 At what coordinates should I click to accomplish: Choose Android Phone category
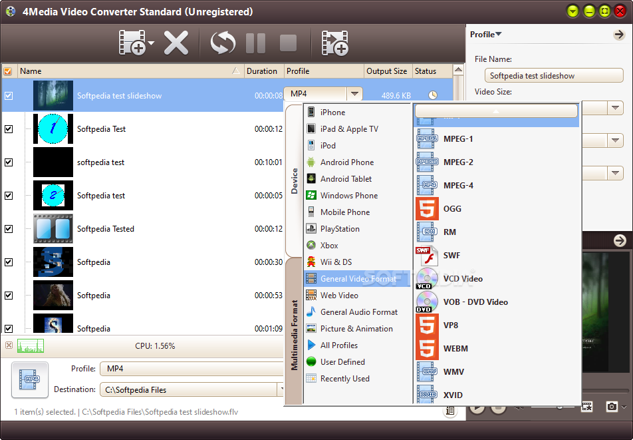pos(357,162)
